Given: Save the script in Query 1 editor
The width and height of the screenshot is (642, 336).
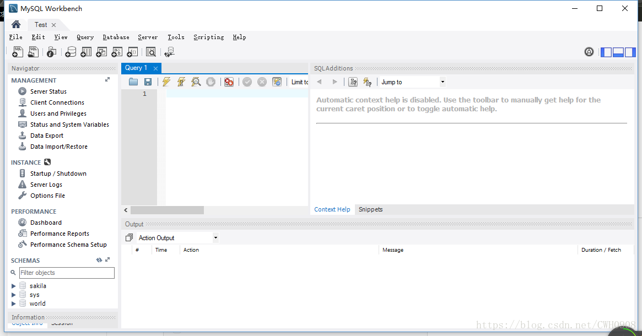Looking at the screenshot, I should [148, 82].
